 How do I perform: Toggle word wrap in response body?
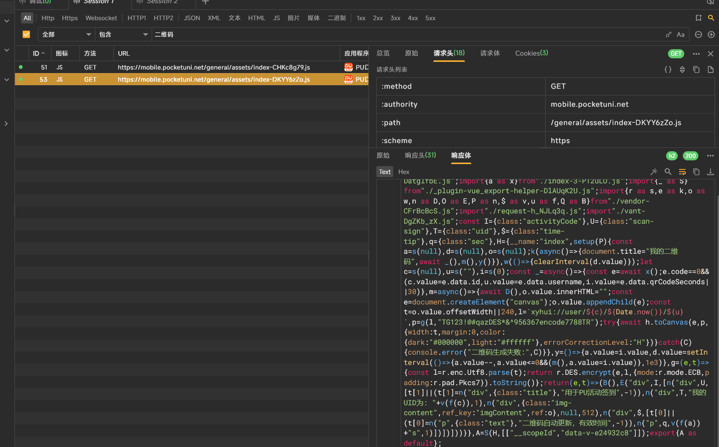682,172
